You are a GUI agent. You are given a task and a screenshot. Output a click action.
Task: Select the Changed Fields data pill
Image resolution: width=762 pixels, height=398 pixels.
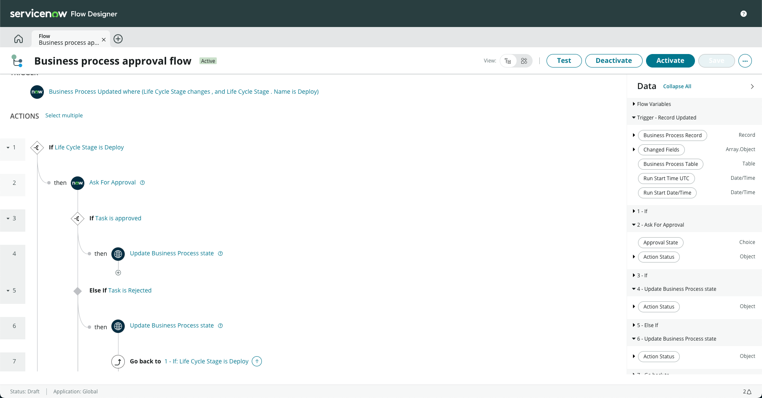(661, 150)
